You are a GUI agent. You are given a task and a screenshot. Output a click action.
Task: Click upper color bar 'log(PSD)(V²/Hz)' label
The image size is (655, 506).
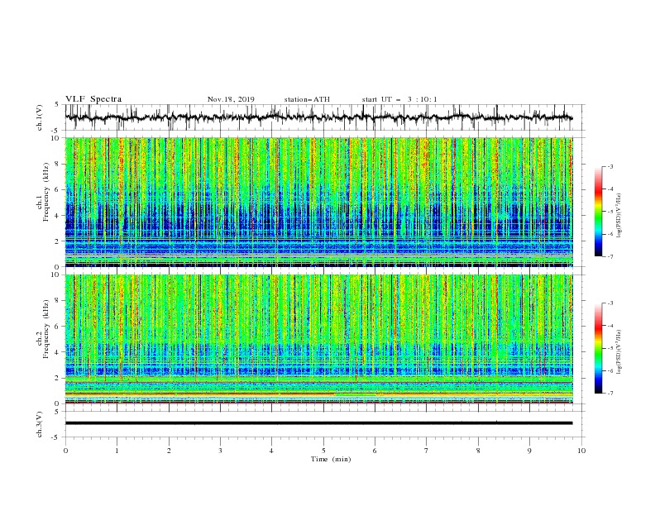point(619,216)
